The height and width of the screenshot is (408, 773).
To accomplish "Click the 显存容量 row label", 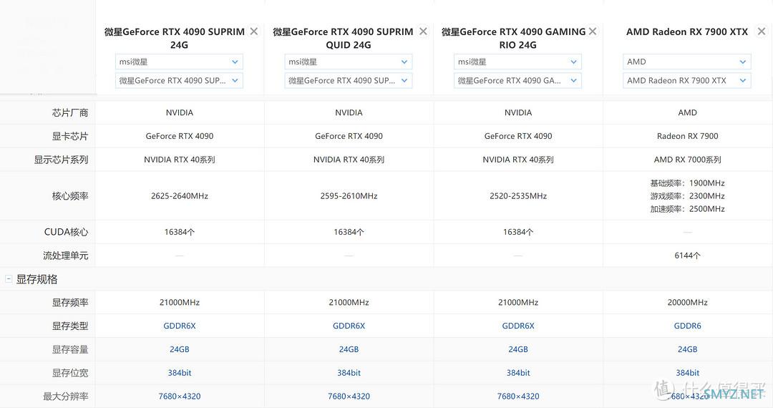I will (x=70, y=349).
